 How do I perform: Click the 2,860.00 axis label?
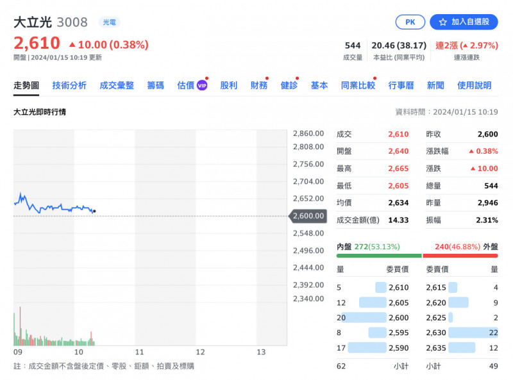point(308,133)
